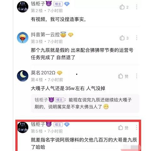This screenshot has height=151, width=153.
Task: Click username 抖音第一云控
Action: [45, 34]
